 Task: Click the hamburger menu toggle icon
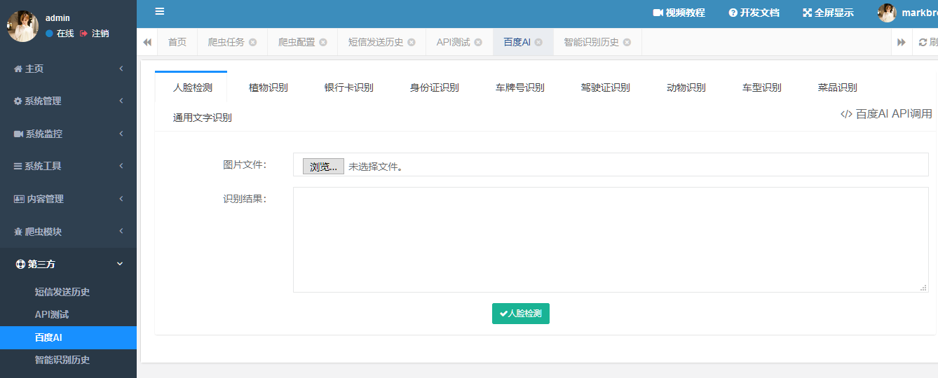point(160,11)
